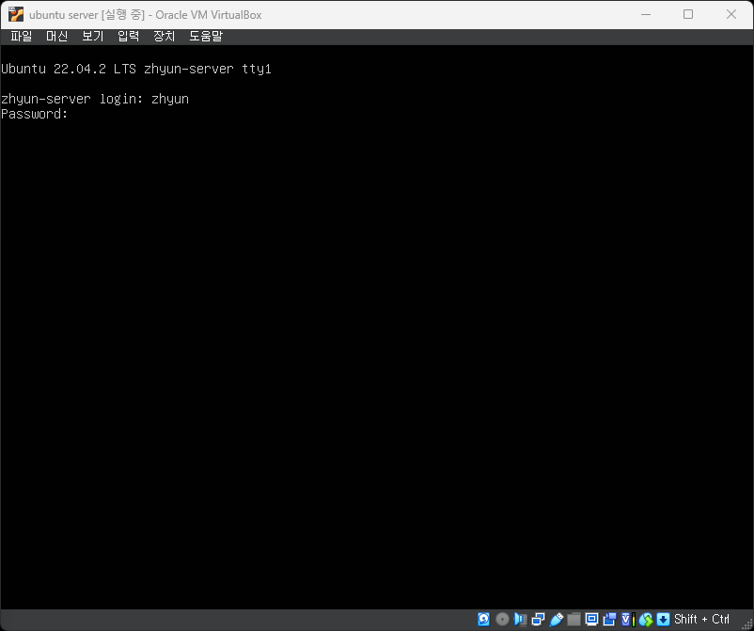
Task: Click the window resize grip corner
Action: point(747,623)
